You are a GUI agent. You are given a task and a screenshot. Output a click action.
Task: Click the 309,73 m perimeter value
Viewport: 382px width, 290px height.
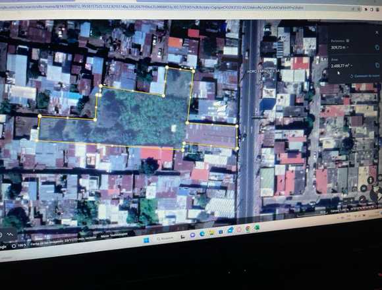tap(338, 47)
